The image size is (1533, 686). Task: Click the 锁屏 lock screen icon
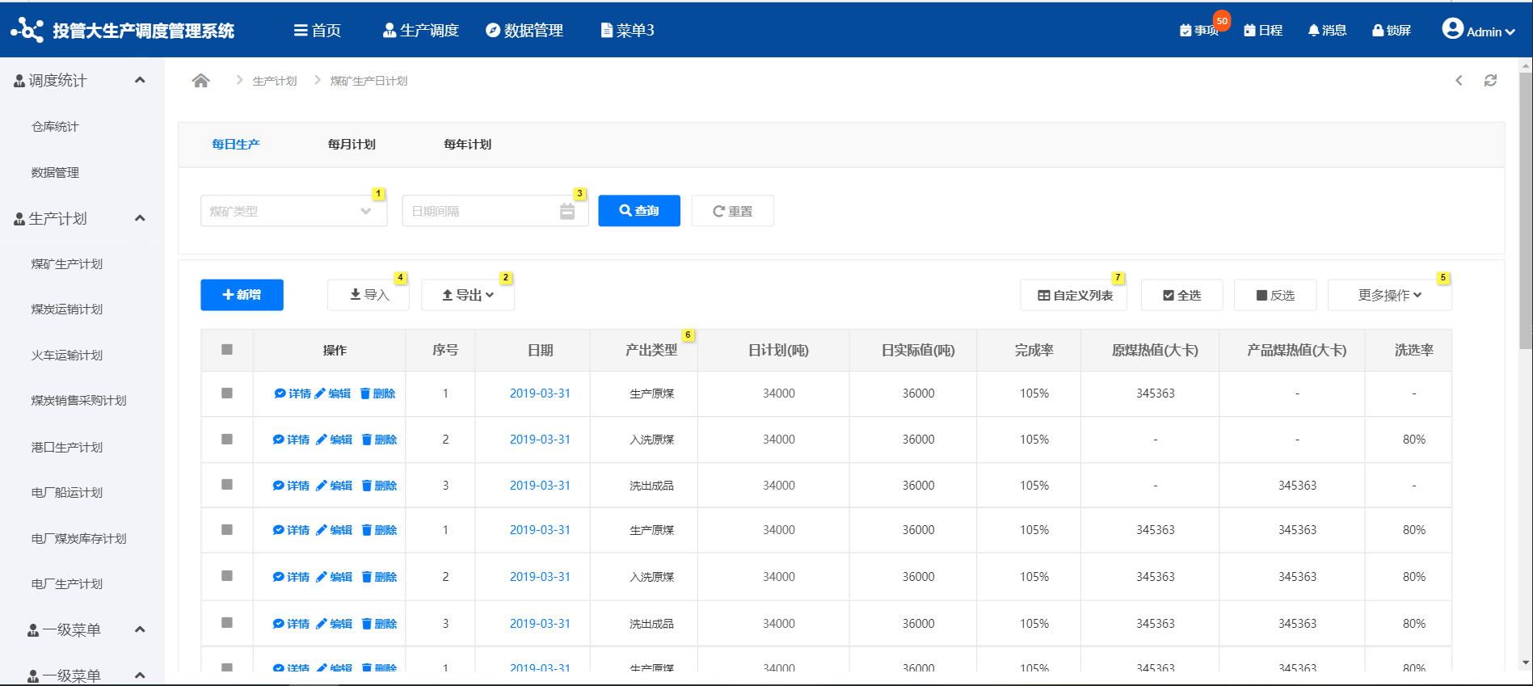[1392, 30]
